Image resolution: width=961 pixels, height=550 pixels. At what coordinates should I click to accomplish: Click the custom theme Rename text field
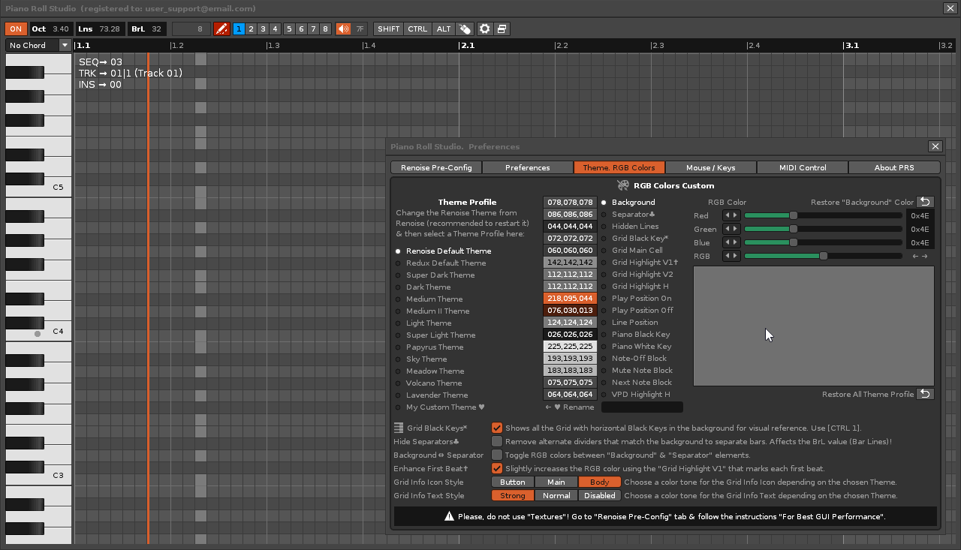tap(642, 407)
